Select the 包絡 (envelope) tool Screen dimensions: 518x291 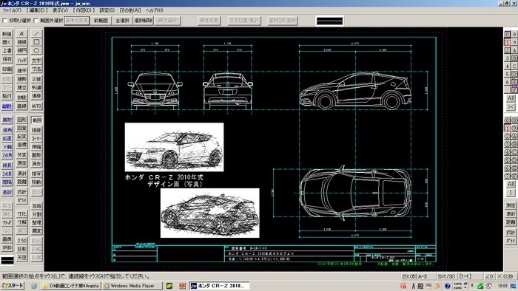(x=36, y=206)
